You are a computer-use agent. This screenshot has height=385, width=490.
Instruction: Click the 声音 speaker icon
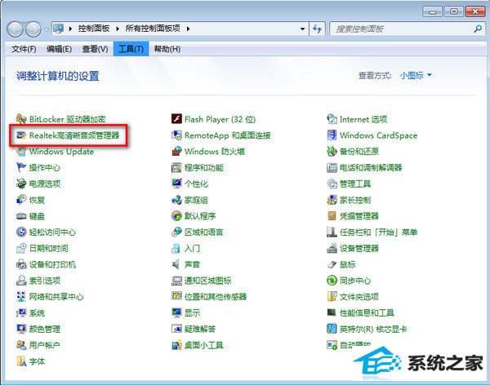pos(176,264)
